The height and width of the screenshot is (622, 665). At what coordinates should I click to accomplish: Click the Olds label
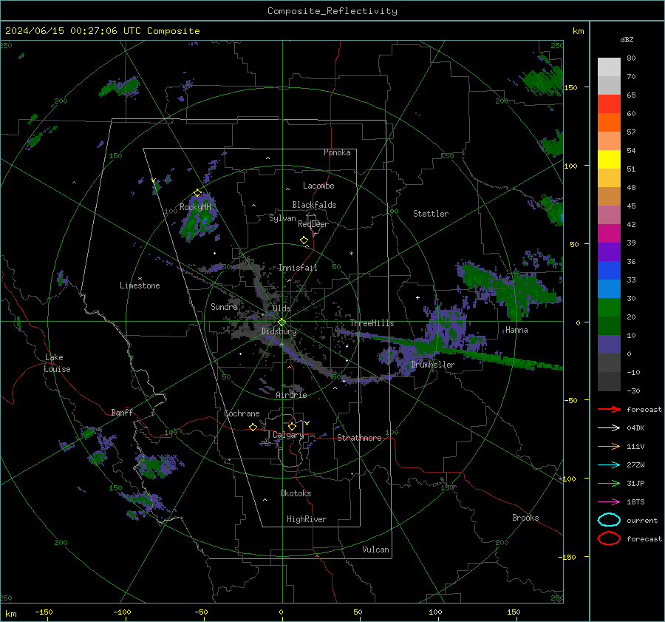pos(282,308)
